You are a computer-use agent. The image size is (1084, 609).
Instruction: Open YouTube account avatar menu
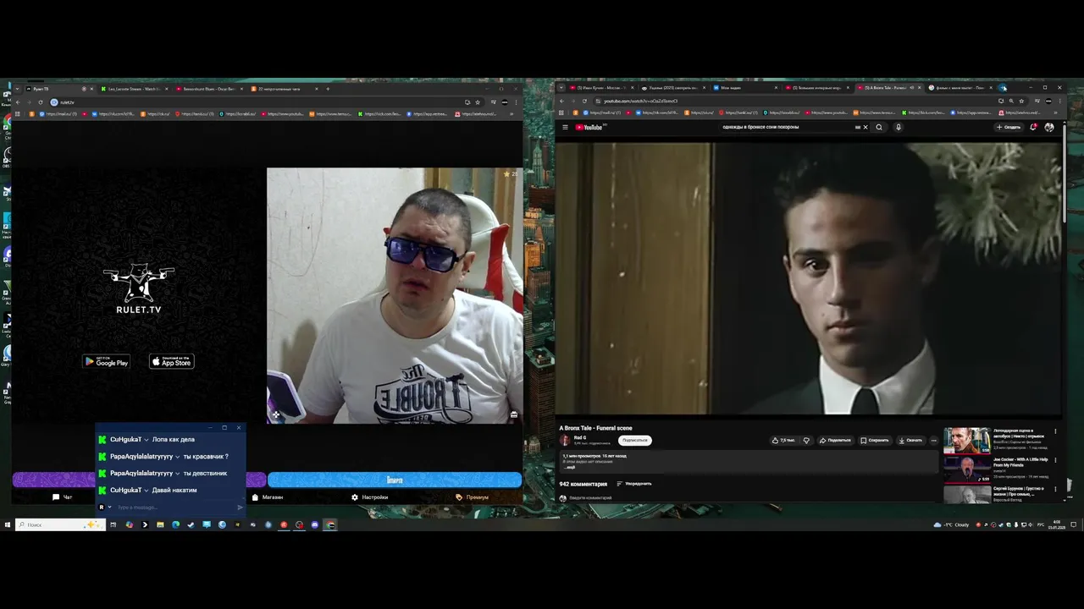point(1049,127)
